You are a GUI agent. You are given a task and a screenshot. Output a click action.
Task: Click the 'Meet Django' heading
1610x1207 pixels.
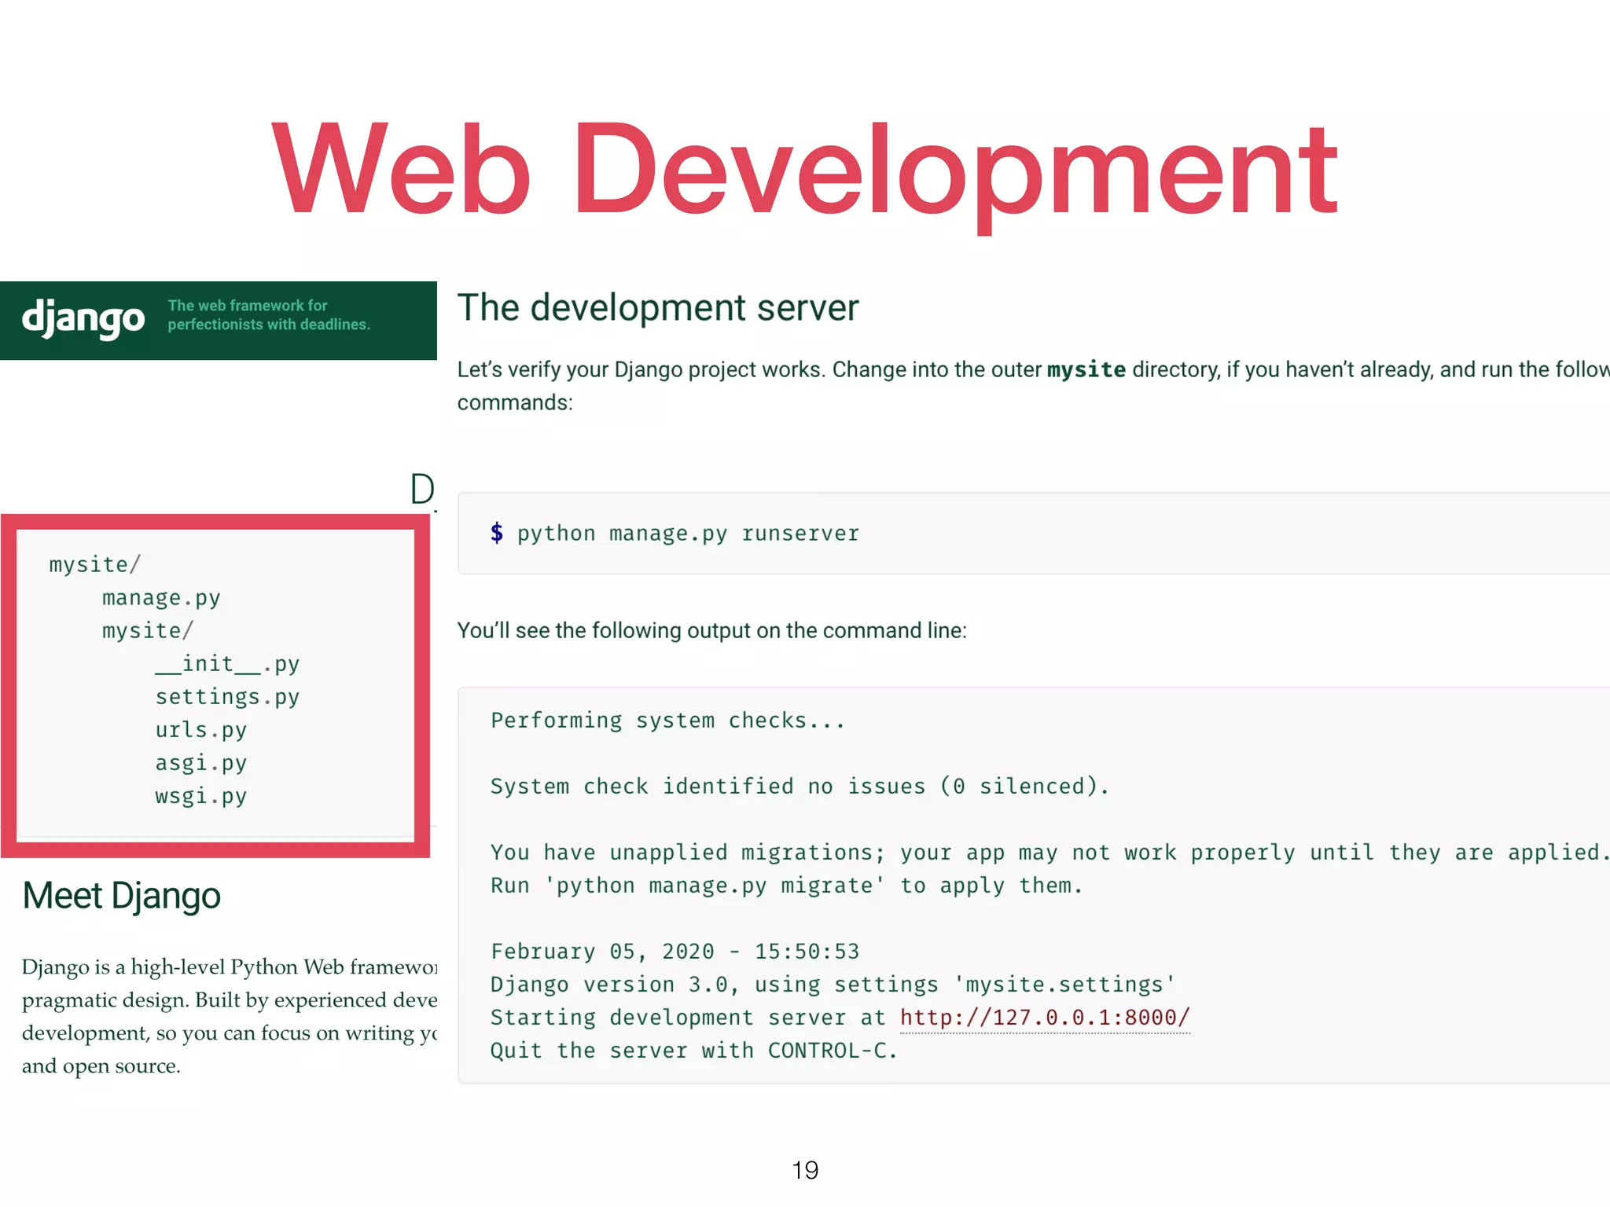(122, 896)
